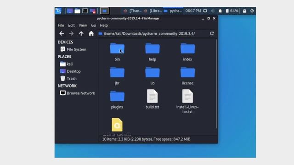Screen dimensions: 294x165
Task: Select the bin folder
Action: coord(117,52)
